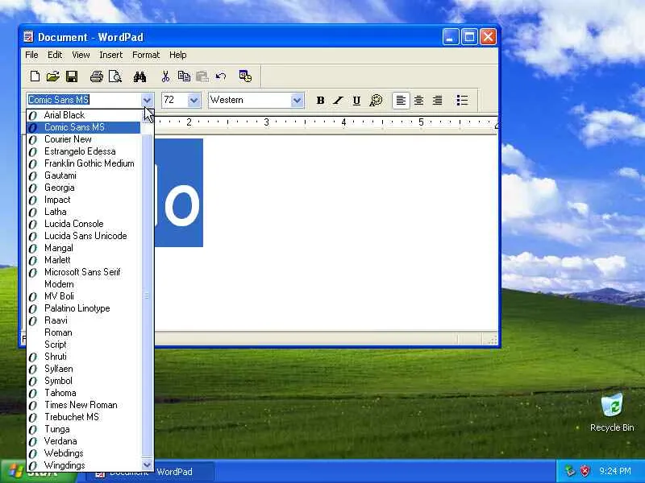Viewport: 645px width, 483px height.
Task: Choose Trebuchet MS font
Action: 84,417
